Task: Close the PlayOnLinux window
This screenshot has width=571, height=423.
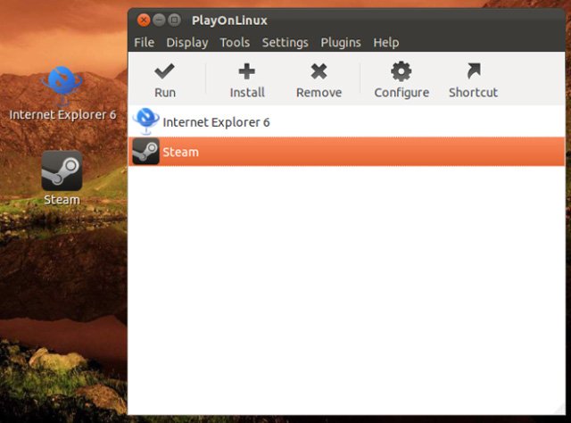Action: coord(144,20)
